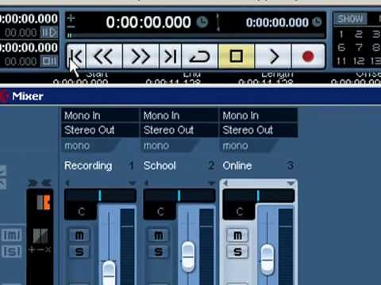Adjust the Online channel pan slider

(x=259, y=196)
